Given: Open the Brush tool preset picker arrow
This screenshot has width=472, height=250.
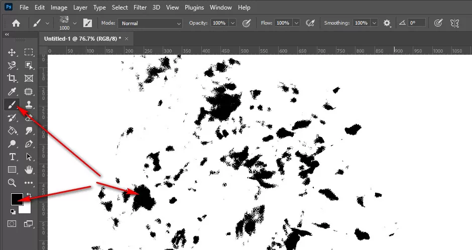Looking at the screenshot, I should click(47, 23).
